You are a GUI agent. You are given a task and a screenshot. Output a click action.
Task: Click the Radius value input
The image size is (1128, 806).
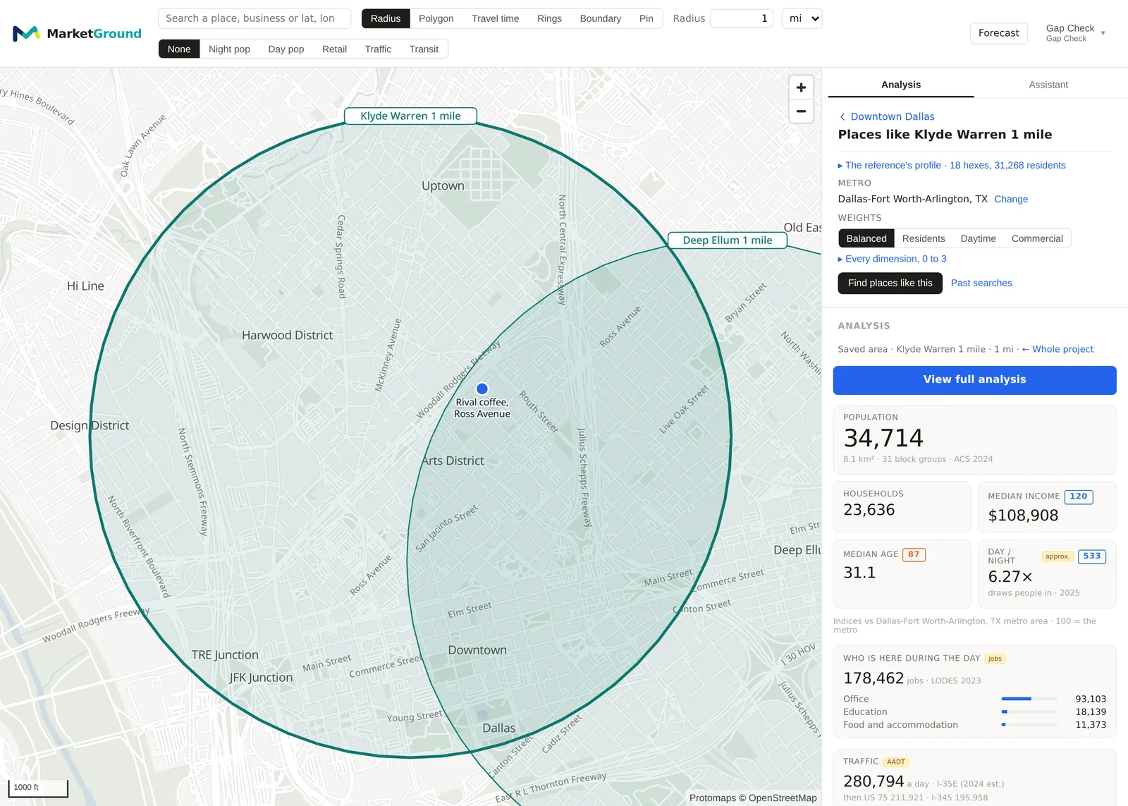[x=742, y=18]
